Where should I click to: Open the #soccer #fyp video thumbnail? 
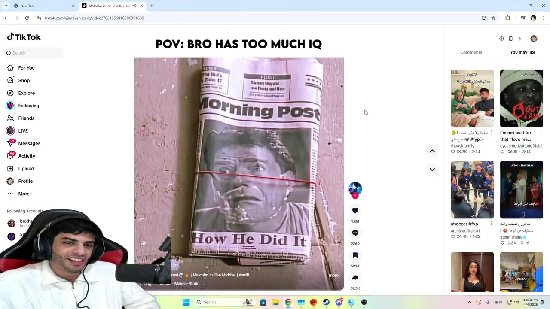pyautogui.click(x=472, y=190)
